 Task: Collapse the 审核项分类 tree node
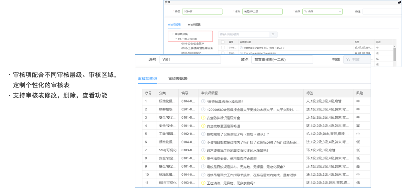tap(173, 34)
